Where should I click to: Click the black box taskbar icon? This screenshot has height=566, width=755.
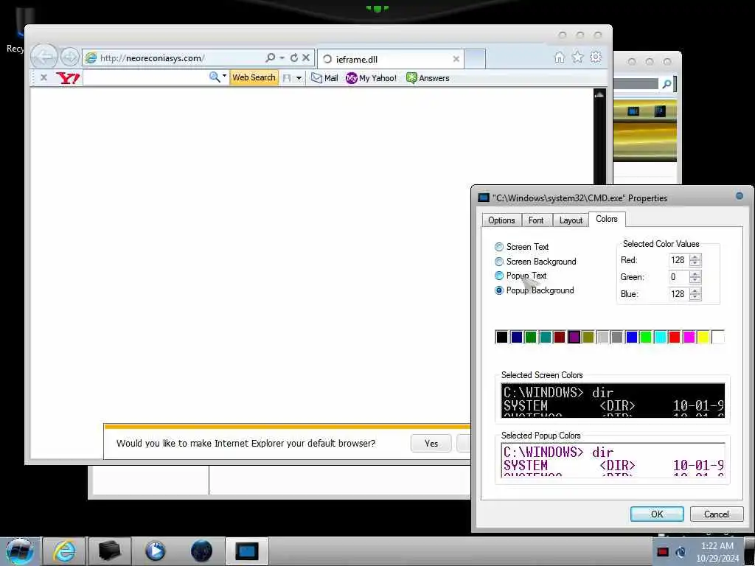click(x=110, y=551)
